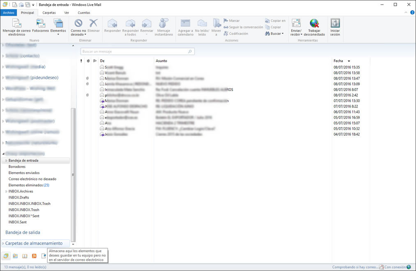Image resolution: width=416 pixels, height=271 pixels.
Task: Open the orange RSS Feeds shortcut icon
Action: click(34, 256)
